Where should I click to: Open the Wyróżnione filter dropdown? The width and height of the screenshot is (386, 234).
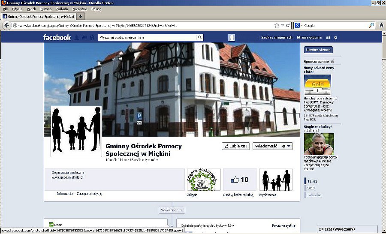point(172,210)
